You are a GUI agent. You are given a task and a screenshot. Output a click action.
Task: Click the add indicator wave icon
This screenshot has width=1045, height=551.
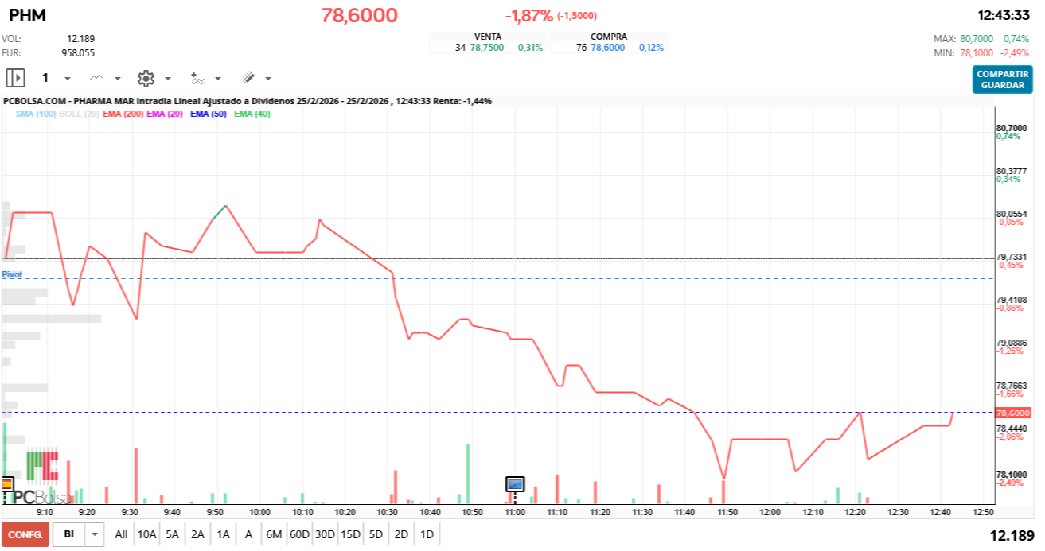[197, 78]
